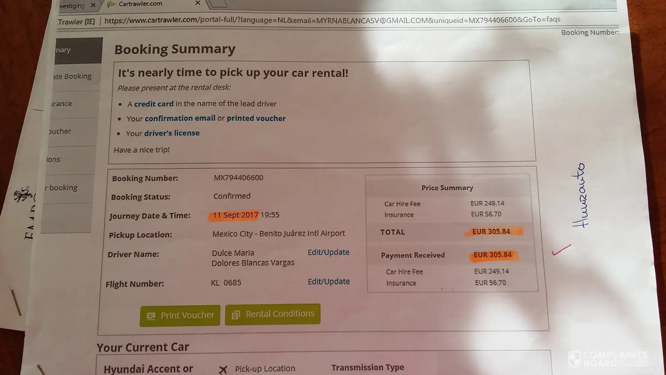
Task: Focus the cartrawler.com URL address bar
Action: click(332, 20)
